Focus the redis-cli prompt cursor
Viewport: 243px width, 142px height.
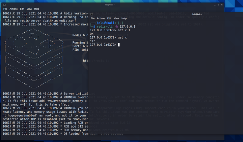[x=119, y=45]
